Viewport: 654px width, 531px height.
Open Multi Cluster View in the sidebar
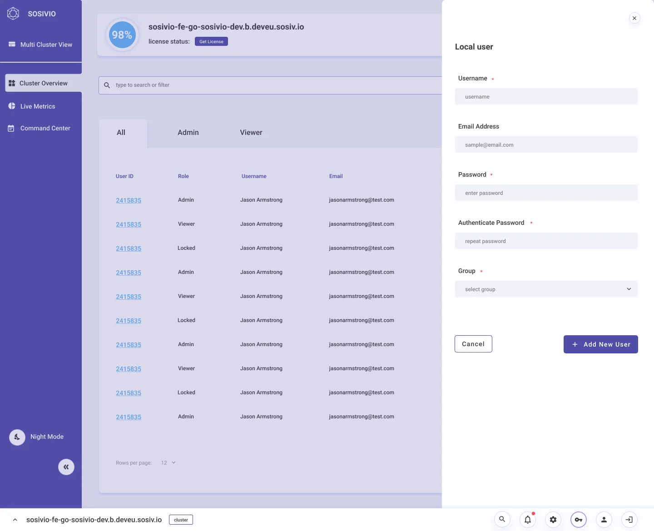coord(41,45)
